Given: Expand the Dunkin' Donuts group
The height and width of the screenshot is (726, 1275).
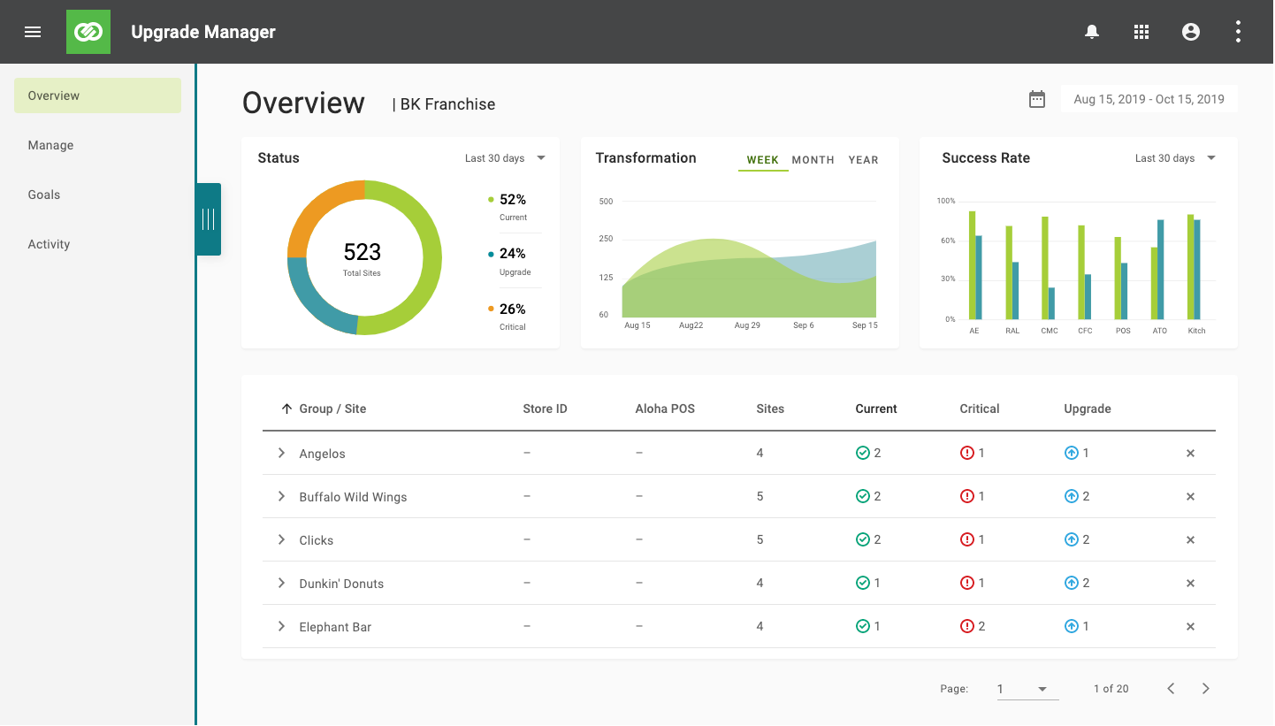Looking at the screenshot, I should coord(281,583).
